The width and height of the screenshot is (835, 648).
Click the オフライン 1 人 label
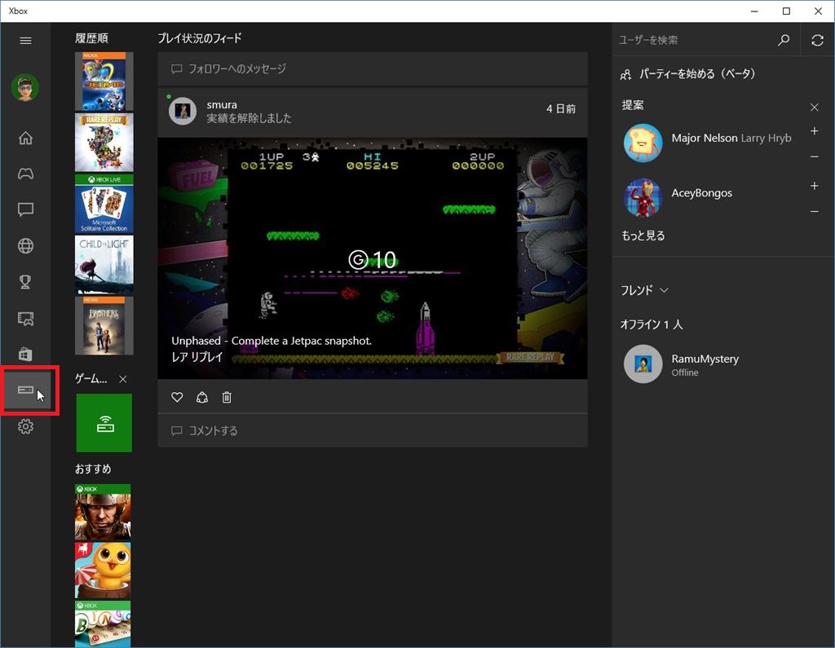tap(652, 324)
